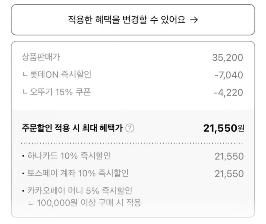Click the 100,000원 이상 구매 시 적용 note
Viewport: 266px width, 224px height.
click(89, 202)
